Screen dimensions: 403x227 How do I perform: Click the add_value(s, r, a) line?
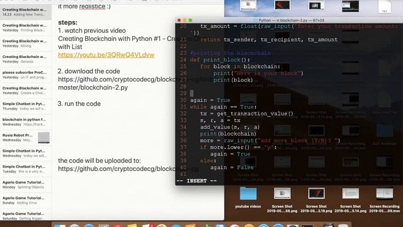tap(230, 127)
